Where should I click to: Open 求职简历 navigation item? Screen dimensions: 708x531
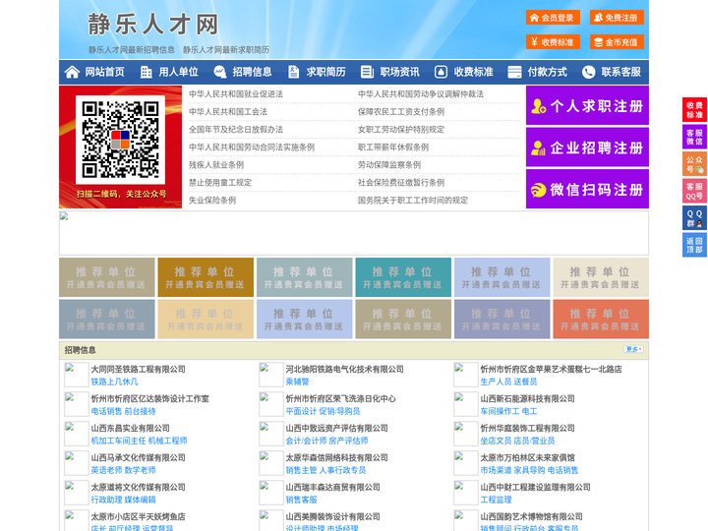click(x=326, y=72)
